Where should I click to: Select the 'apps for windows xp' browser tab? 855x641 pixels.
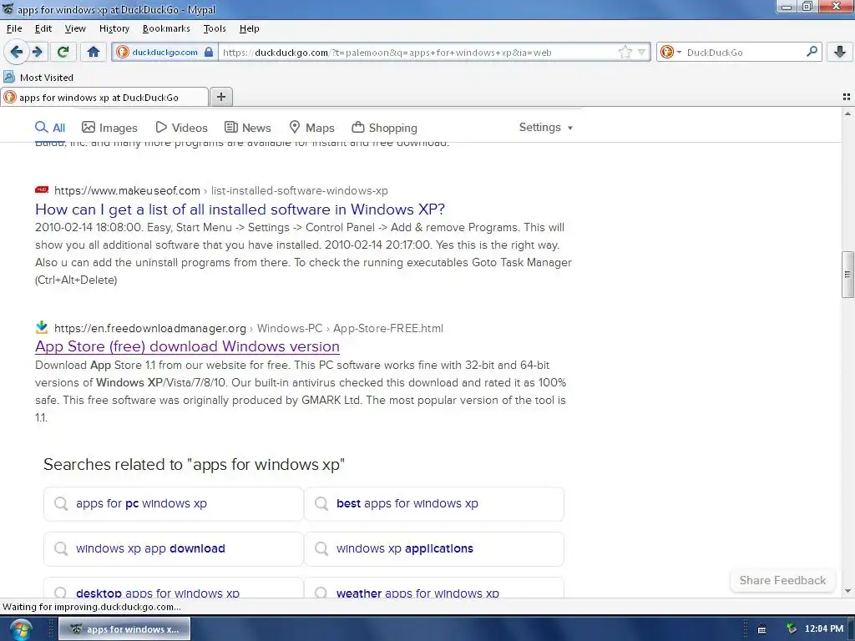(104, 97)
